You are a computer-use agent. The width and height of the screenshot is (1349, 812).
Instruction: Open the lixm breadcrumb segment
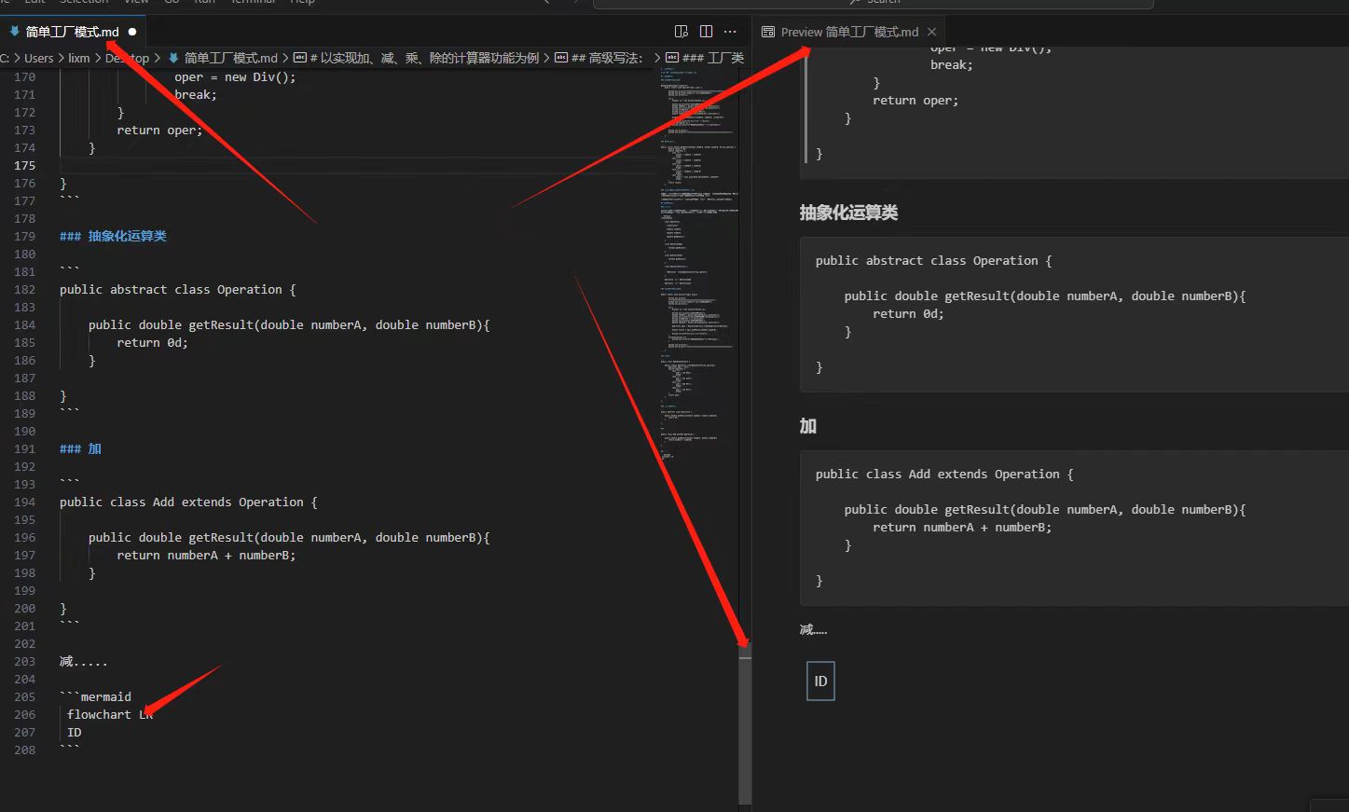point(79,58)
